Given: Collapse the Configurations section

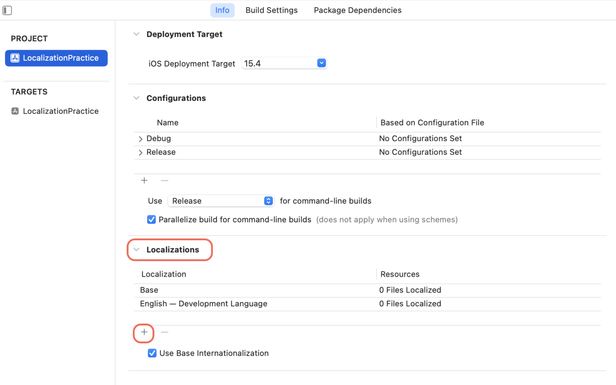Looking at the screenshot, I should (136, 98).
